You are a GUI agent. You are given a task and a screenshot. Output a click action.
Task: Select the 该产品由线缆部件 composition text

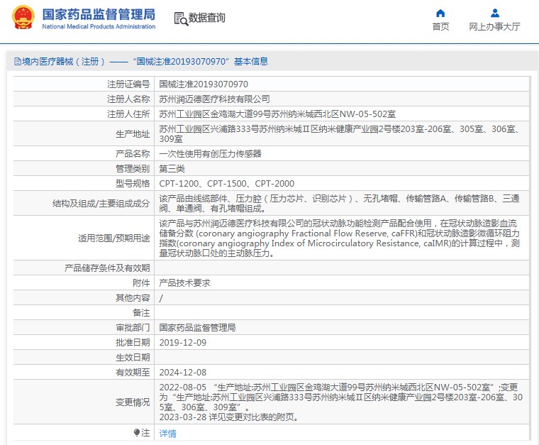click(339, 203)
